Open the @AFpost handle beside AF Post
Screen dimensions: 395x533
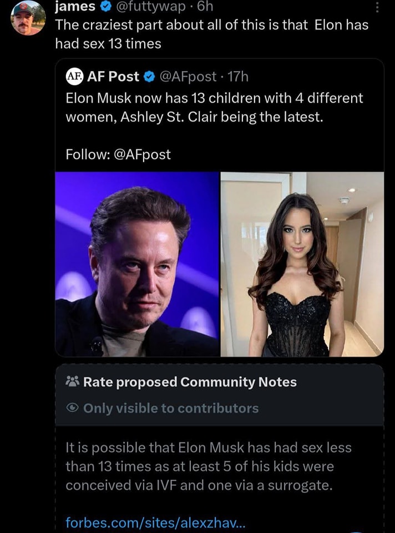(188, 77)
